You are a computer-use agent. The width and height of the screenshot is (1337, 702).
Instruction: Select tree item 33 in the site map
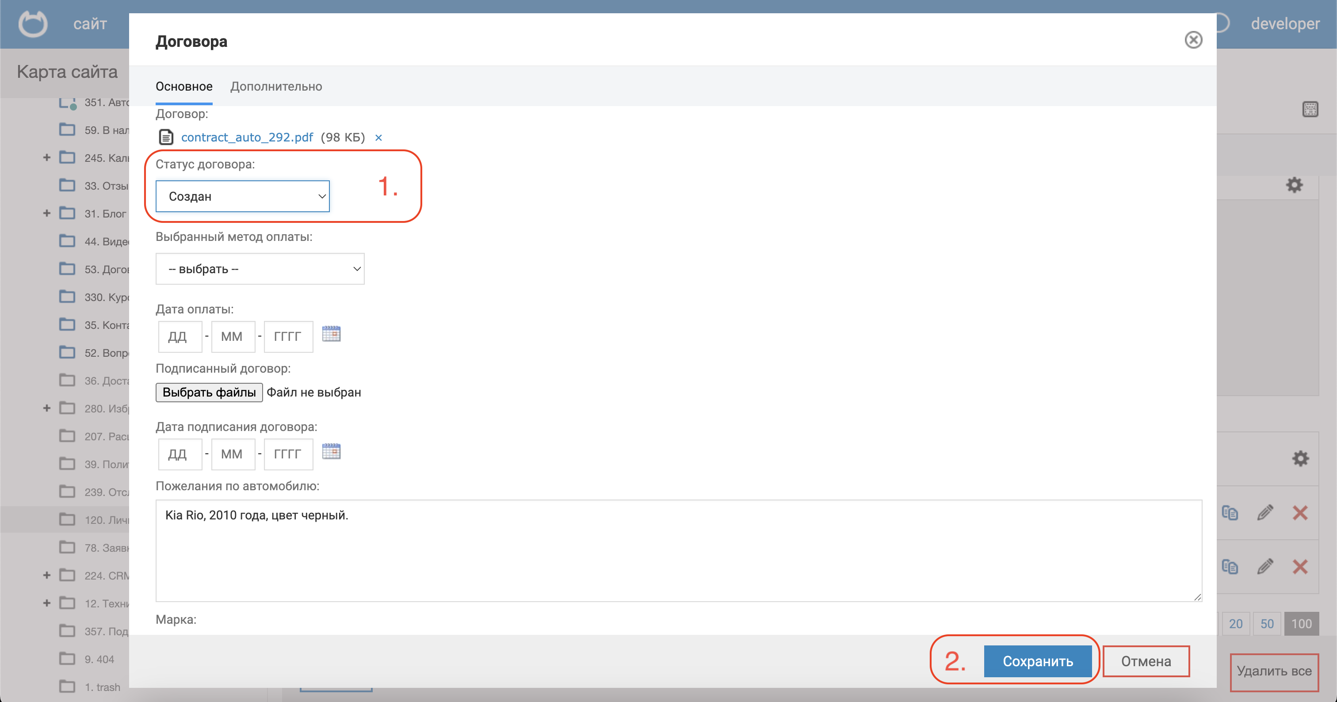pos(107,186)
